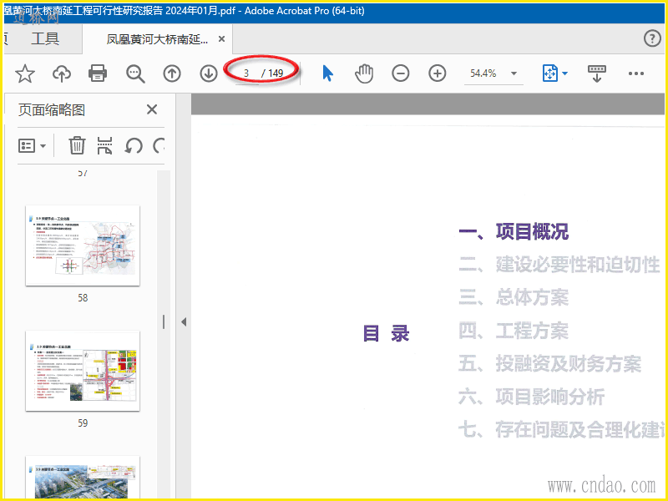Click the 二、建设必要性和迫切性 entry
Viewport: 668px width, 501px height.
tap(559, 265)
